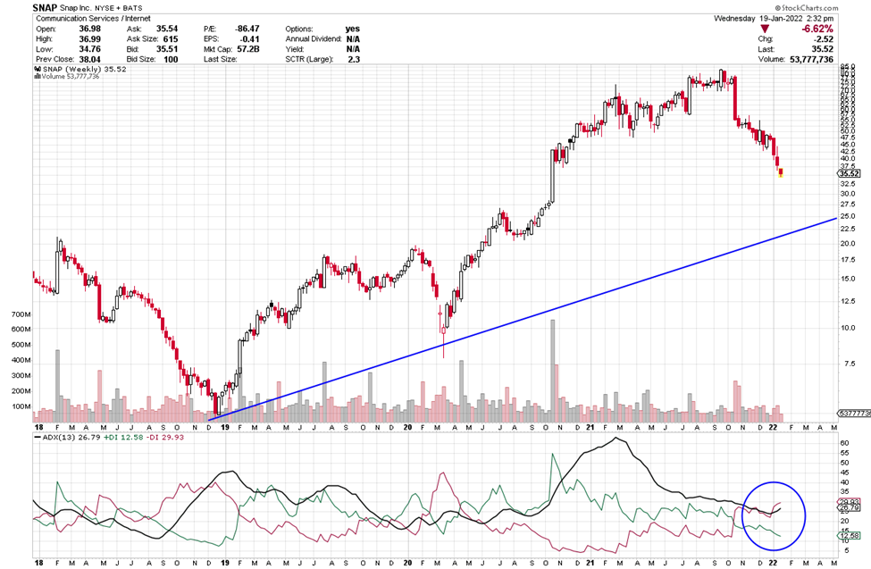
Task: Click the 700M volume axis label
Action: 21,314
